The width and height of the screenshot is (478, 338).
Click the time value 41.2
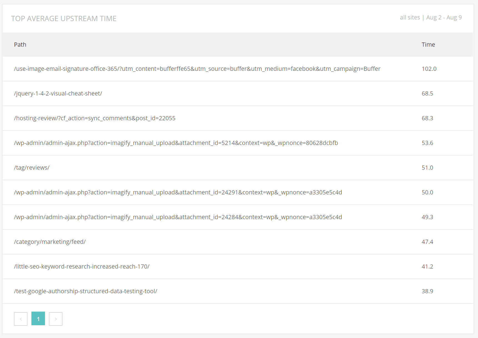pyautogui.click(x=427, y=266)
